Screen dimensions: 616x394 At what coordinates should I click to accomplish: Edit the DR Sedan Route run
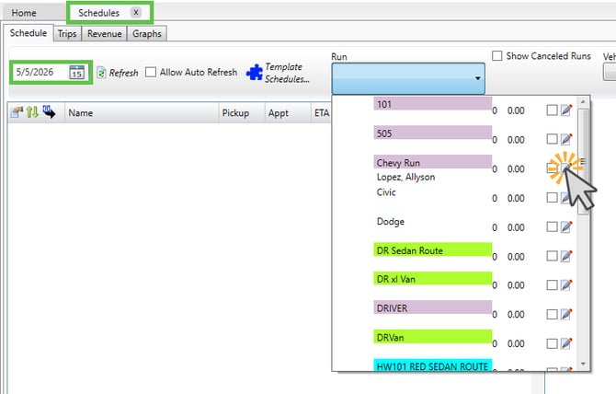[566, 256]
